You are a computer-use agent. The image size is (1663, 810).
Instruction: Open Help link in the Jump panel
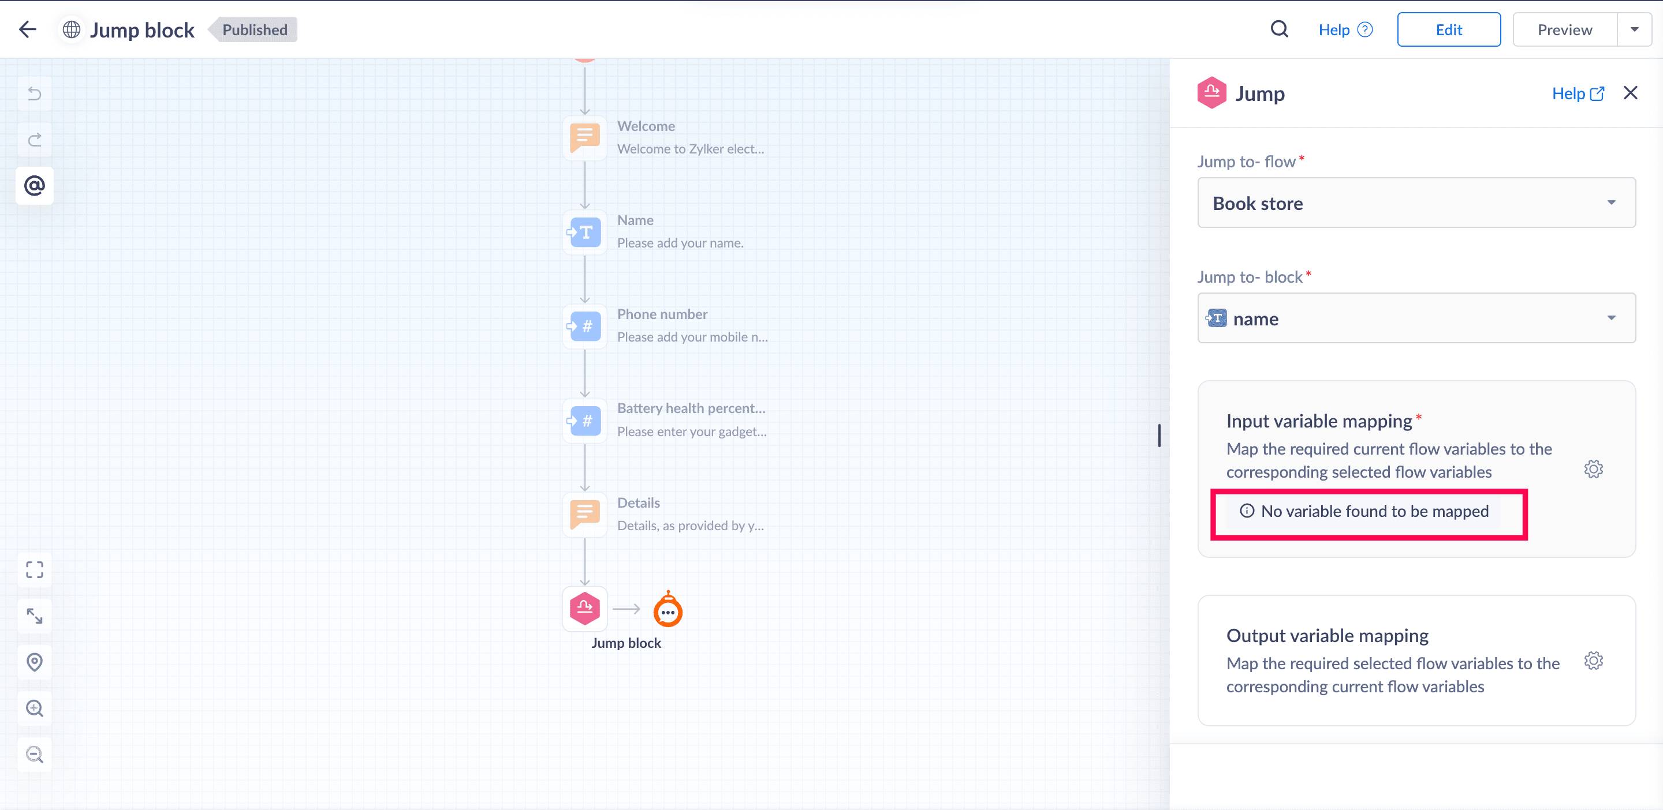pyautogui.click(x=1577, y=93)
